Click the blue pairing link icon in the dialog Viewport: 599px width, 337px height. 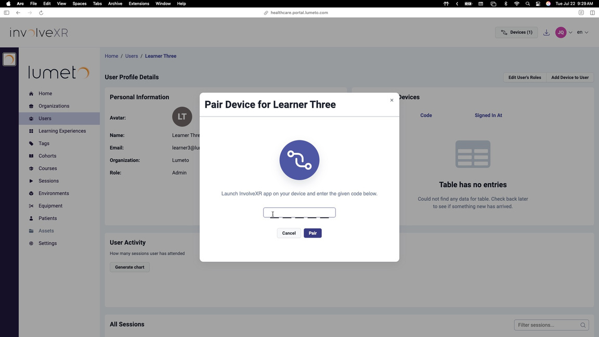(299, 160)
